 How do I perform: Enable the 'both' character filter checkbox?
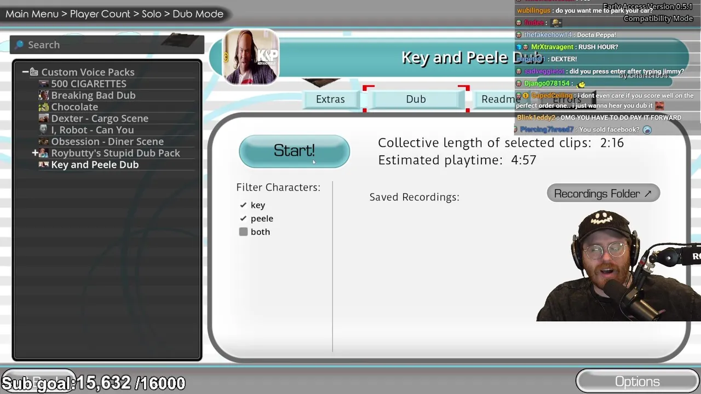click(243, 231)
